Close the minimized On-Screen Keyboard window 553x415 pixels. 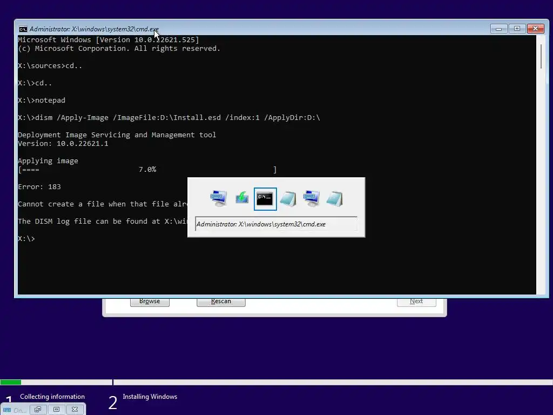coord(75,410)
